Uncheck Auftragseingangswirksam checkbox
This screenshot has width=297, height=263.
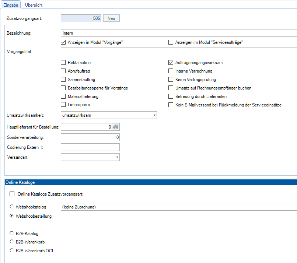coord(171,63)
